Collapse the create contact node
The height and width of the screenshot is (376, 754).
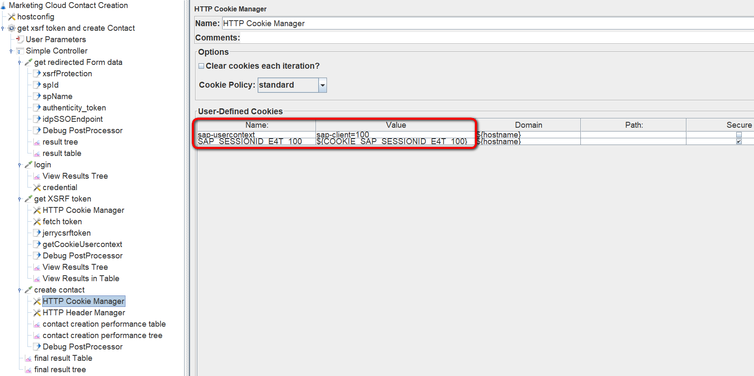coord(19,290)
